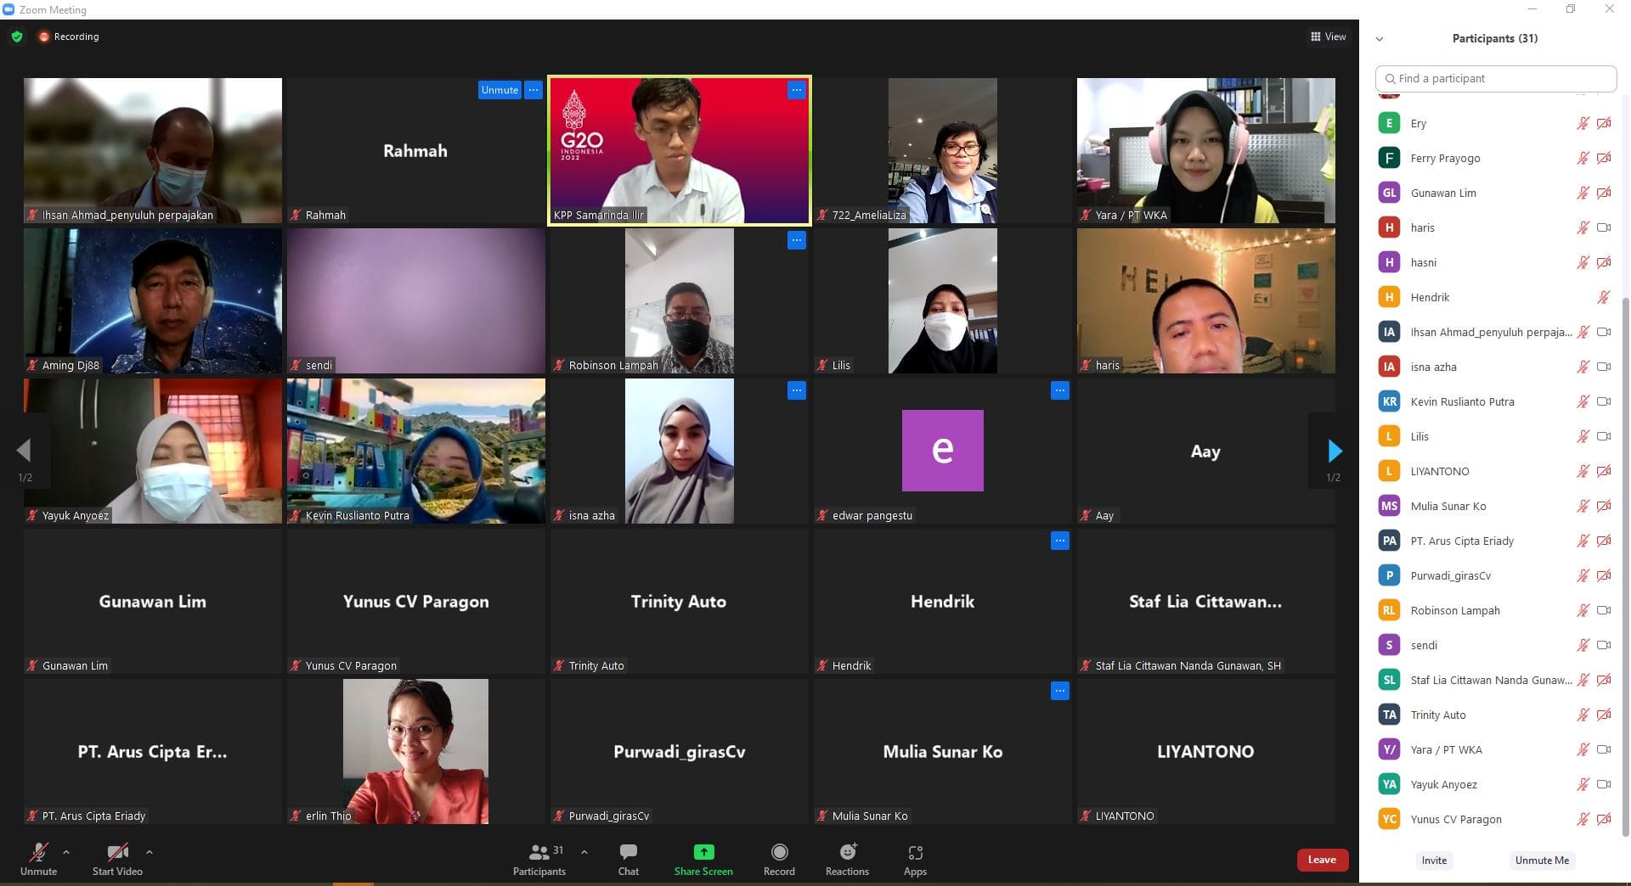The image size is (1631, 886).
Task: Click the Share Screen icon
Action: click(703, 852)
